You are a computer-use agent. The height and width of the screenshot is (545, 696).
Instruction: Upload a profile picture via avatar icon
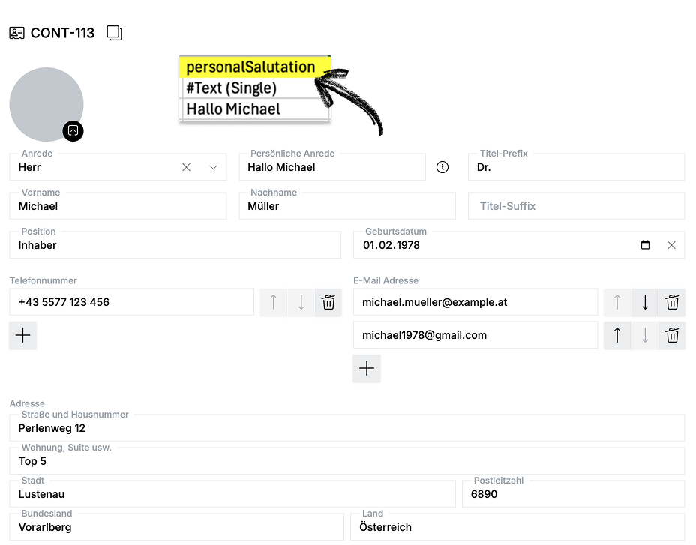pos(73,131)
